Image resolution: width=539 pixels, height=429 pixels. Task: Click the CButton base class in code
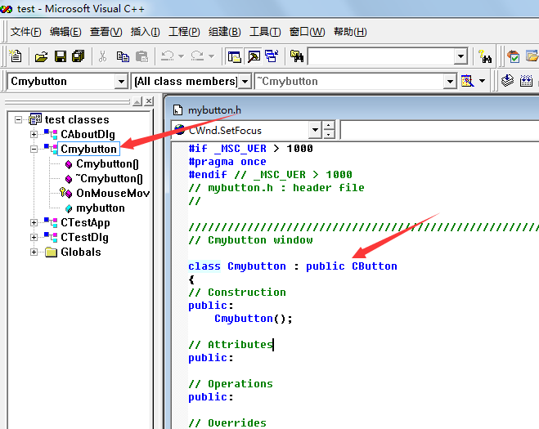375,266
